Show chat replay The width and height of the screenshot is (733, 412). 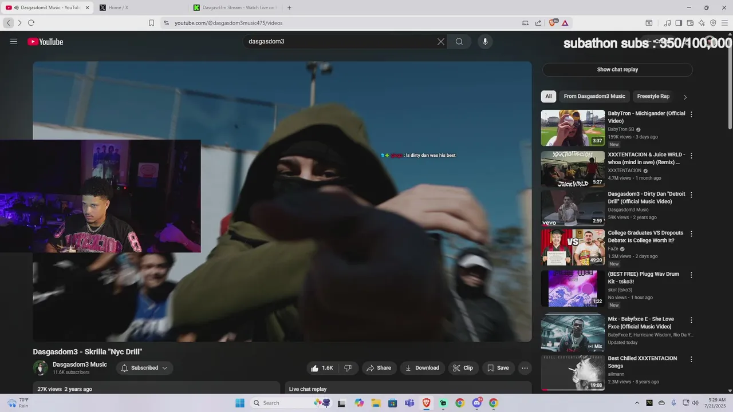(617, 69)
